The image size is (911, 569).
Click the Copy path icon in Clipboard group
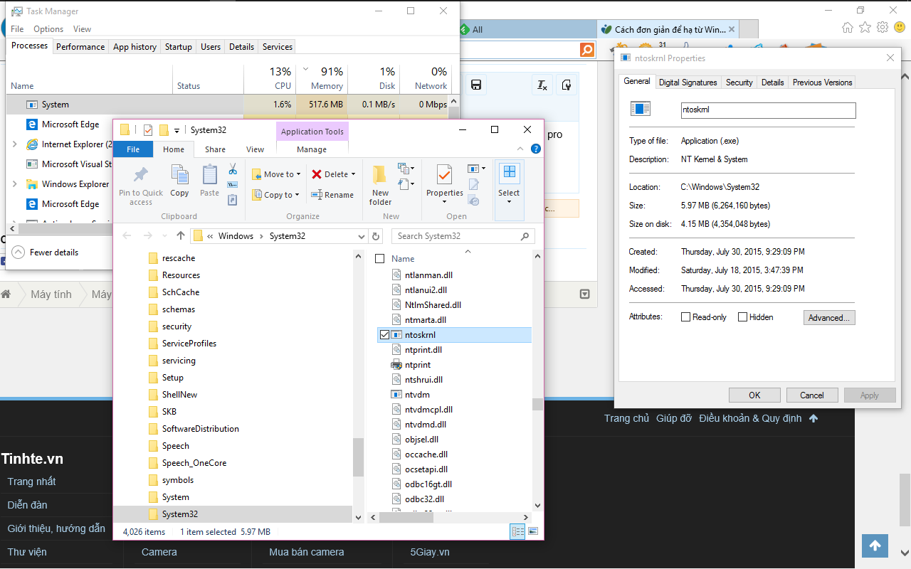(232, 185)
